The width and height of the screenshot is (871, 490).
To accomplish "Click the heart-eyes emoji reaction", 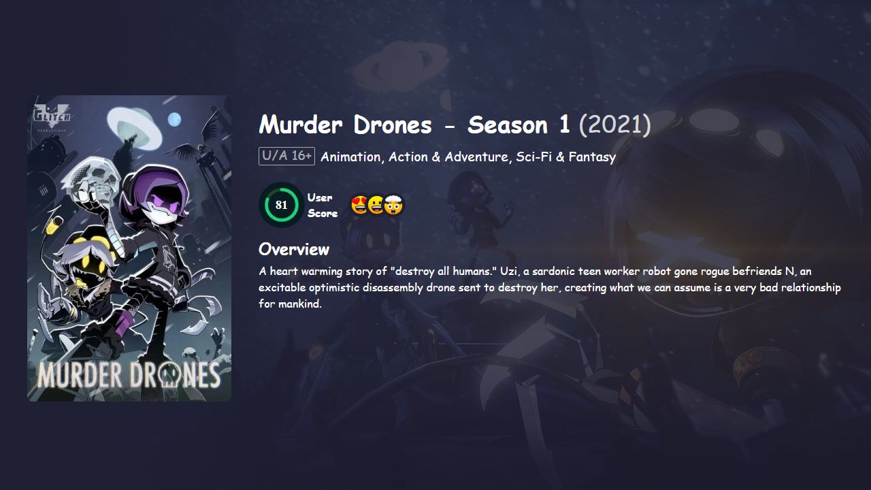I will (x=360, y=205).
